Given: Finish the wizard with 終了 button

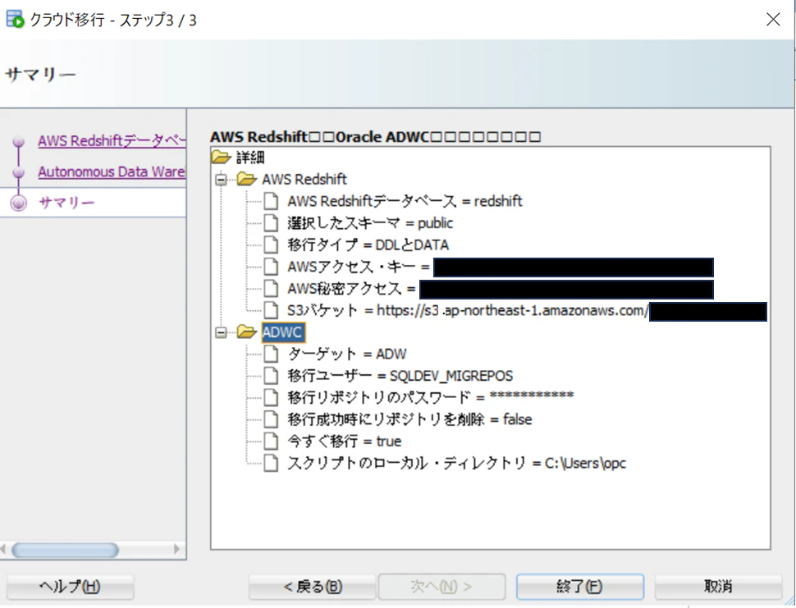Looking at the screenshot, I should click(579, 587).
